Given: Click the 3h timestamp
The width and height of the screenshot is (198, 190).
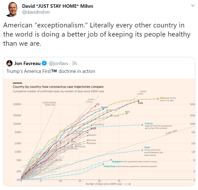Looking at the screenshot, I should [x=74, y=63].
